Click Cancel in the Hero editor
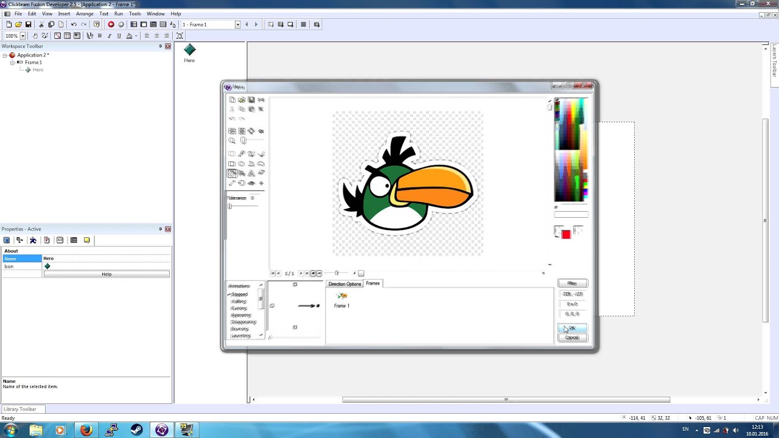The height and width of the screenshot is (438, 779). coord(572,338)
